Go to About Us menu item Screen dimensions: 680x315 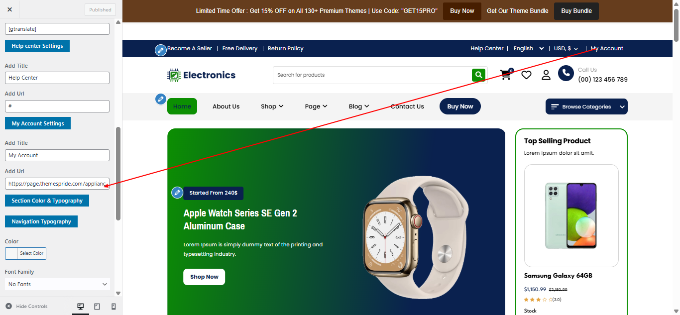(226, 106)
